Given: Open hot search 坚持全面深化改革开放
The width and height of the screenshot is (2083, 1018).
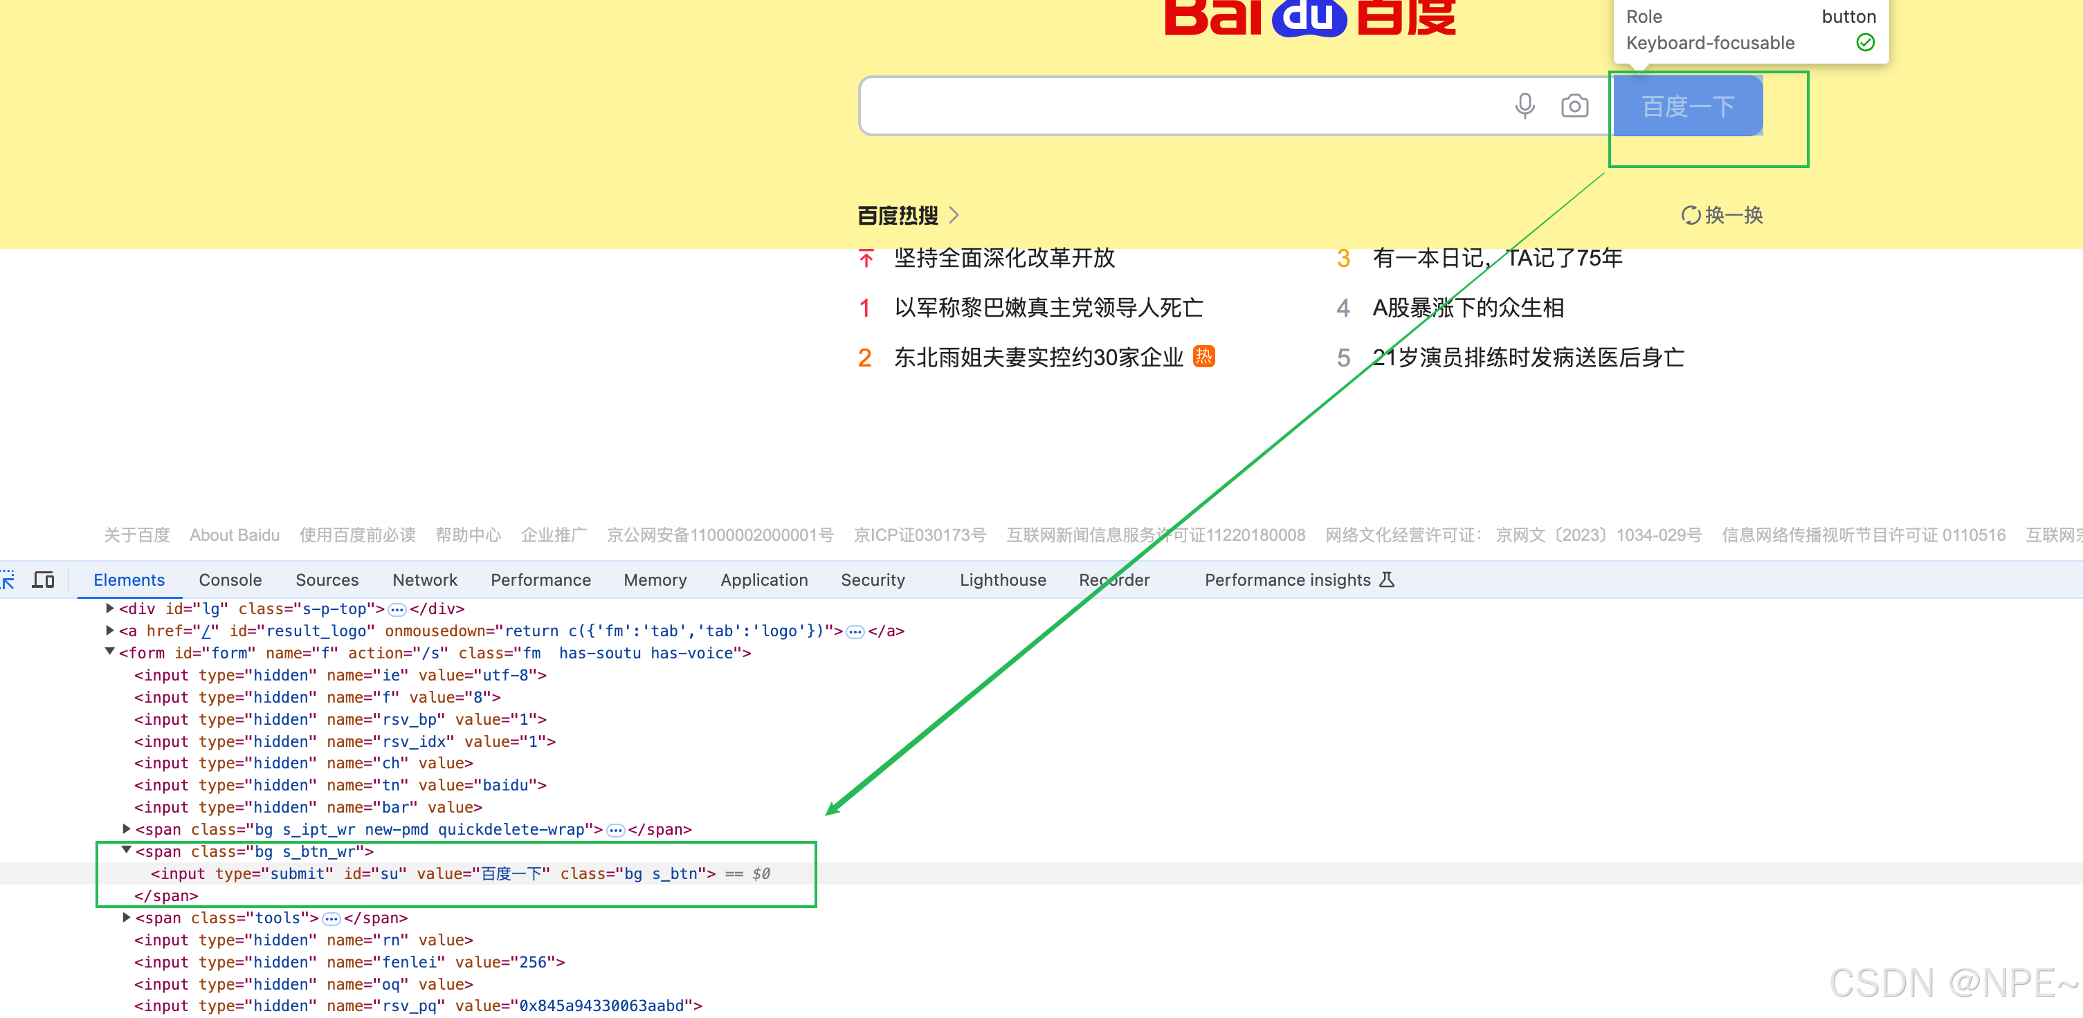Looking at the screenshot, I should (1004, 258).
